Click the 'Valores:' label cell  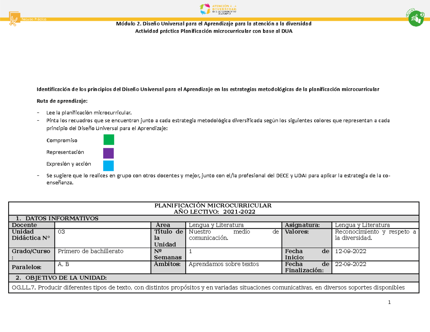(307, 238)
